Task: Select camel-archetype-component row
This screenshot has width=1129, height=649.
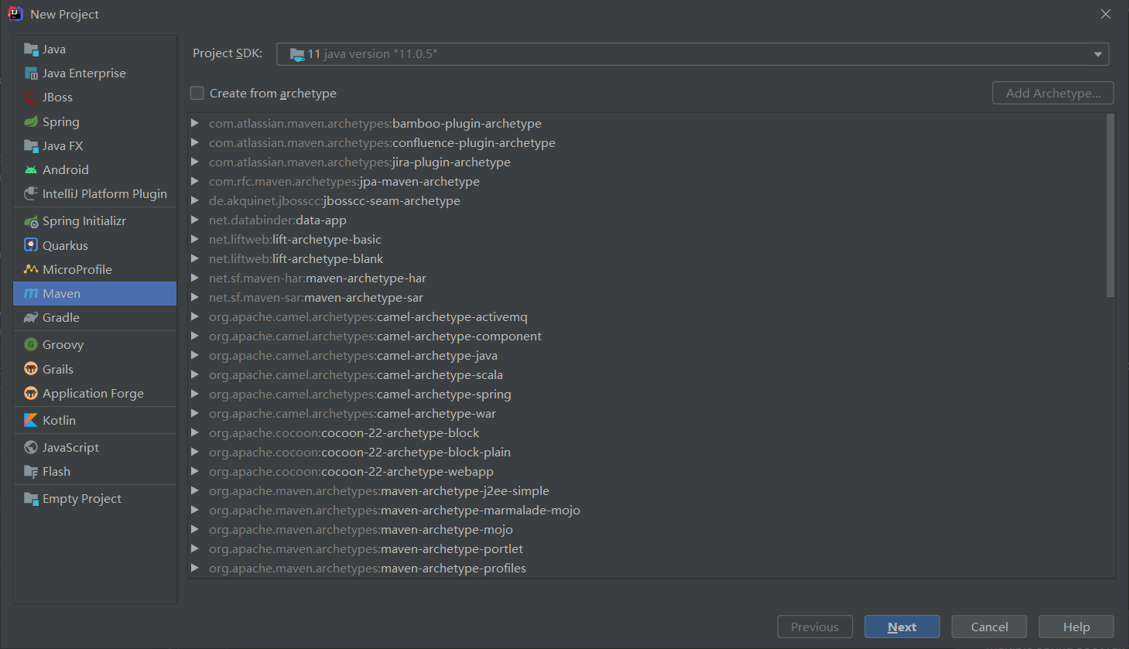Action: pyautogui.click(x=647, y=336)
